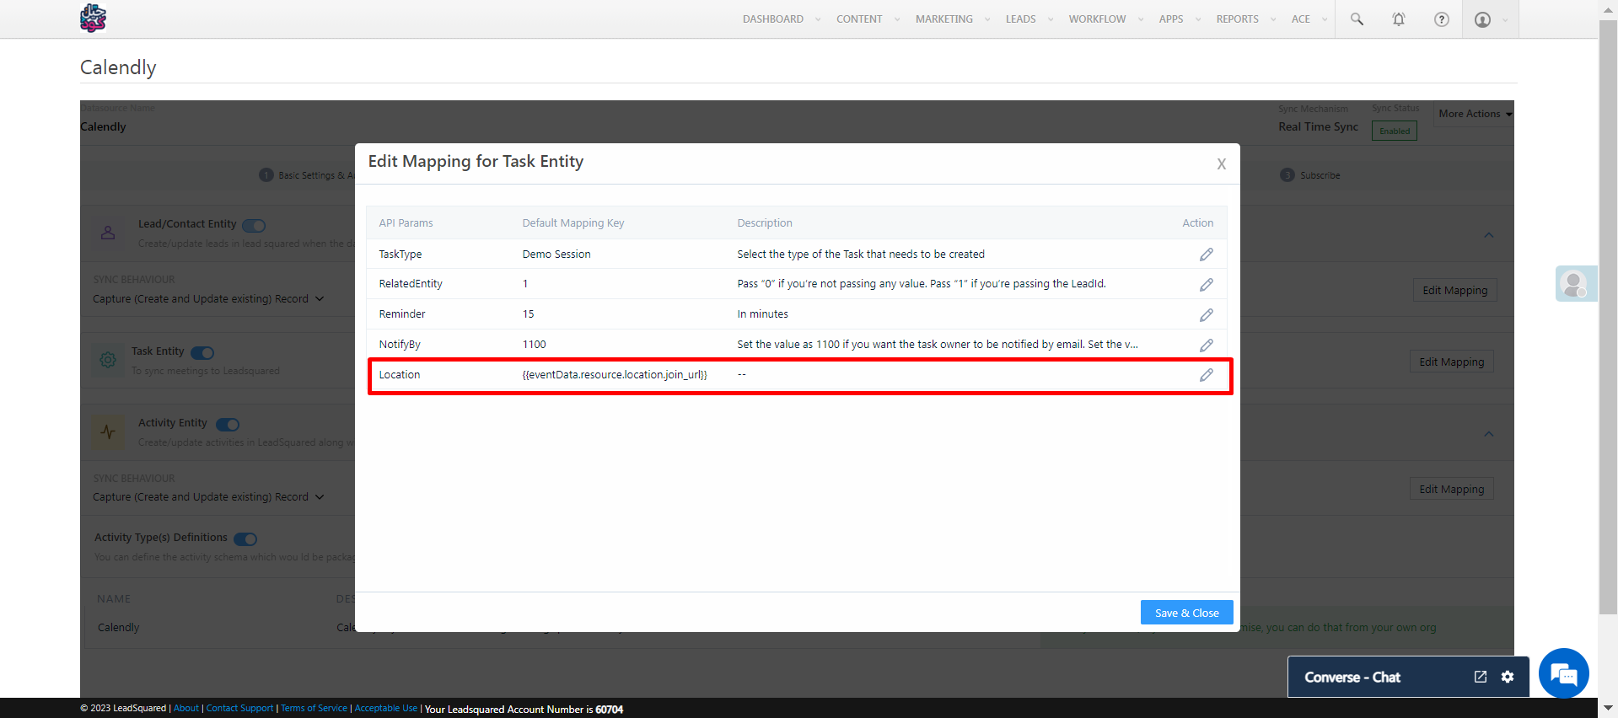Viewport: 1618px width, 718px height.
Task: Open the MARKETING menu
Action: pyautogui.click(x=944, y=19)
